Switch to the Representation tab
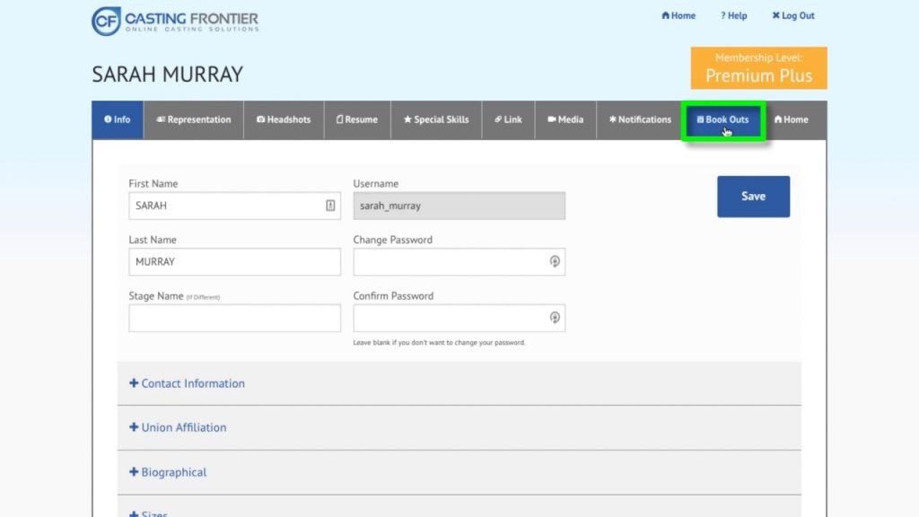The image size is (919, 517). click(194, 119)
